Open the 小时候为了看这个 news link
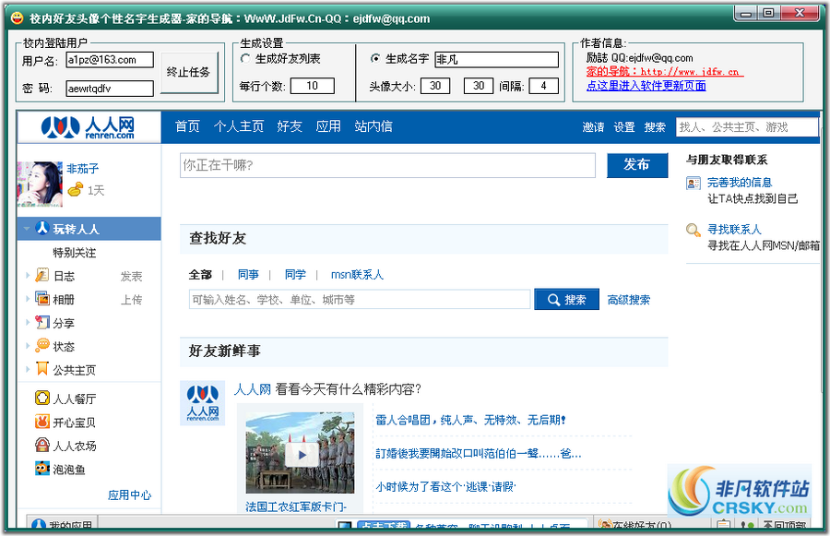 pos(445,486)
